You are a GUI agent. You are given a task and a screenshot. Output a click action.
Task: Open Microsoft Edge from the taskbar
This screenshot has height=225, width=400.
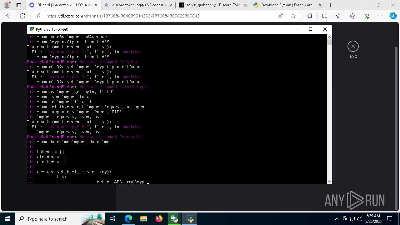coord(128,219)
